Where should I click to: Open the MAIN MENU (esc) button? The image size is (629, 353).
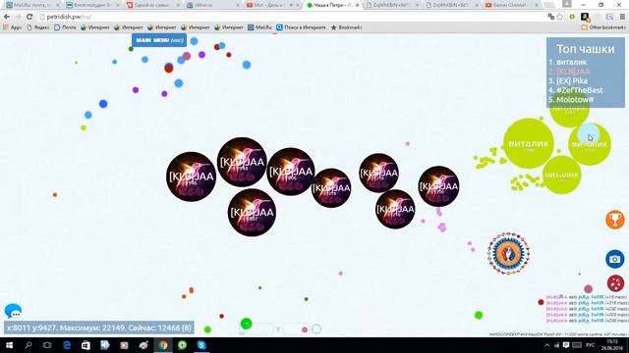159,40
